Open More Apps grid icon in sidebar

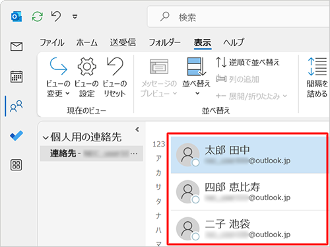[16, 165]
